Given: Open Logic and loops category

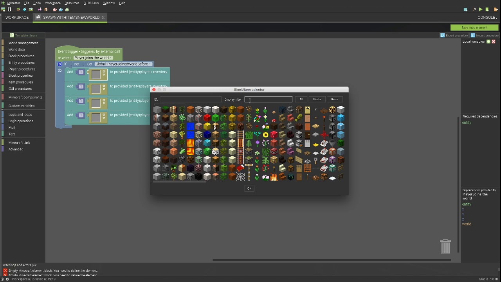Looking at the screenshot, I should [20, 114].
